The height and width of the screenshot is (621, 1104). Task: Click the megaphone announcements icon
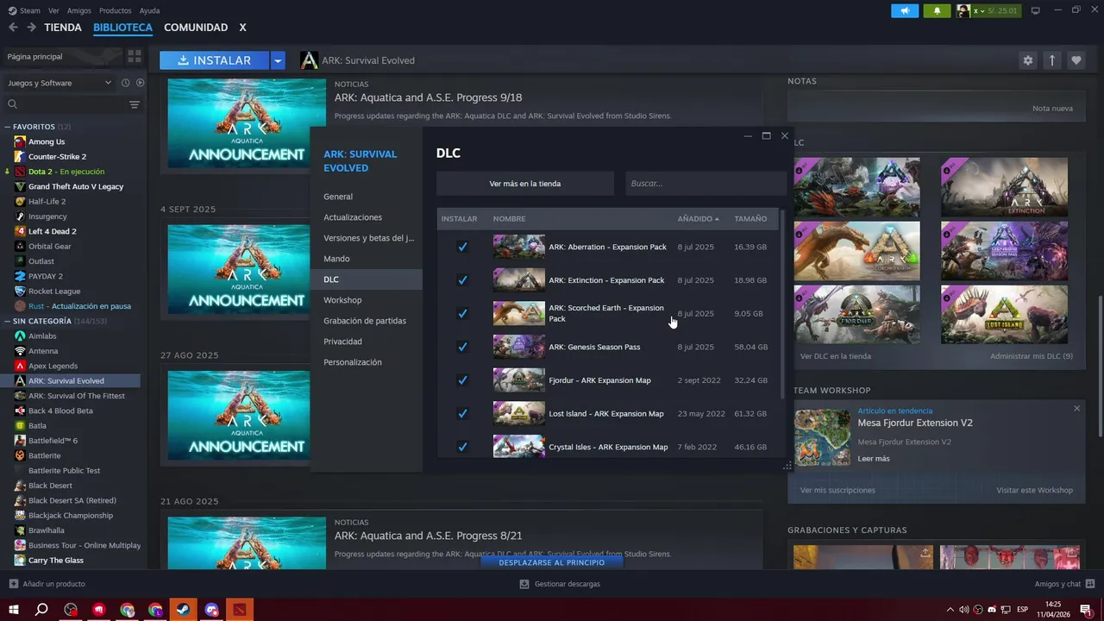[x=905, y=10]
